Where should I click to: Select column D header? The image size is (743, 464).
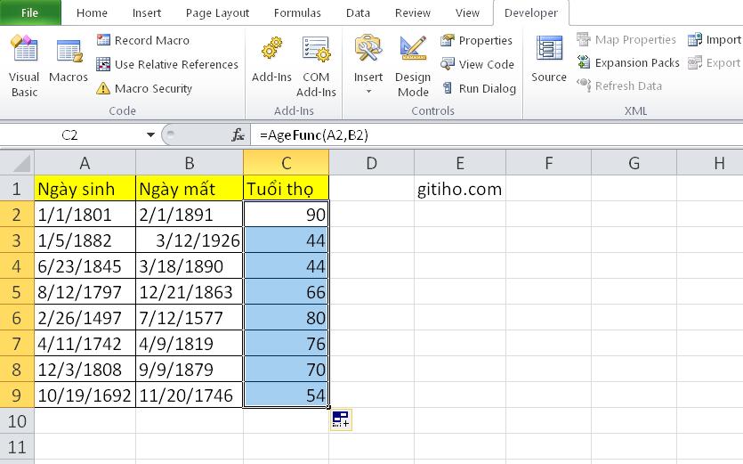(372, 163)
